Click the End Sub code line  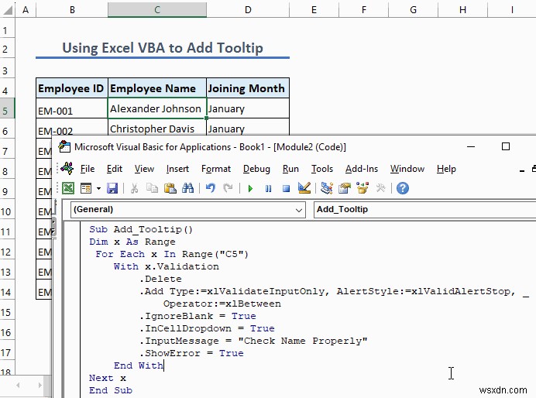(x=111, y=390)
